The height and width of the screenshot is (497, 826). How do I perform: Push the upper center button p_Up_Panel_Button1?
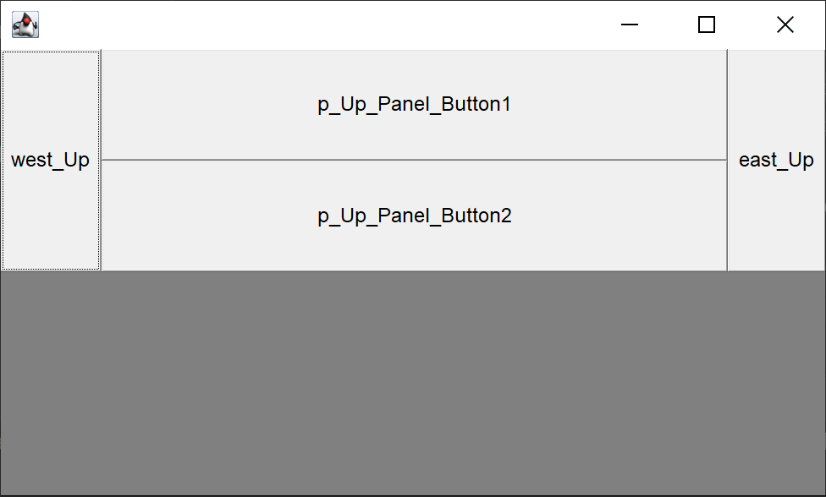point(414,105)
